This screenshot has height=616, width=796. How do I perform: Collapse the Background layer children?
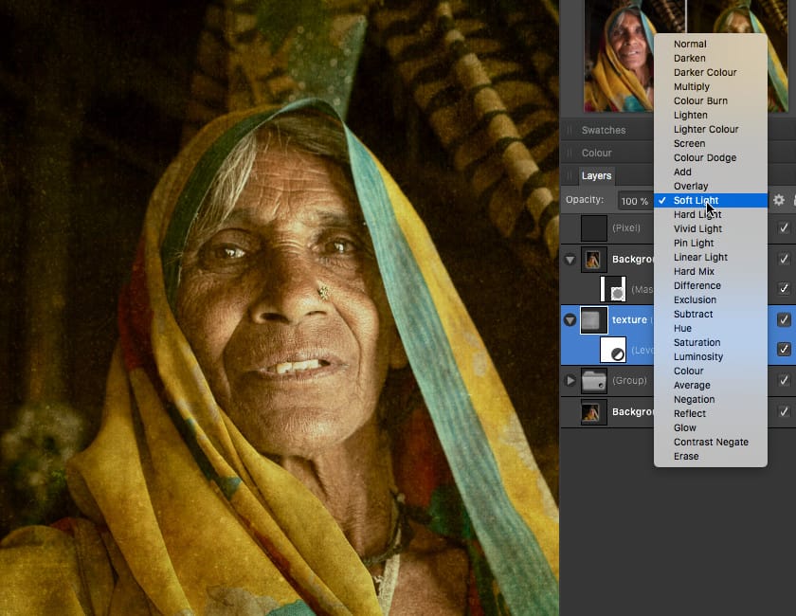(570, 260)
